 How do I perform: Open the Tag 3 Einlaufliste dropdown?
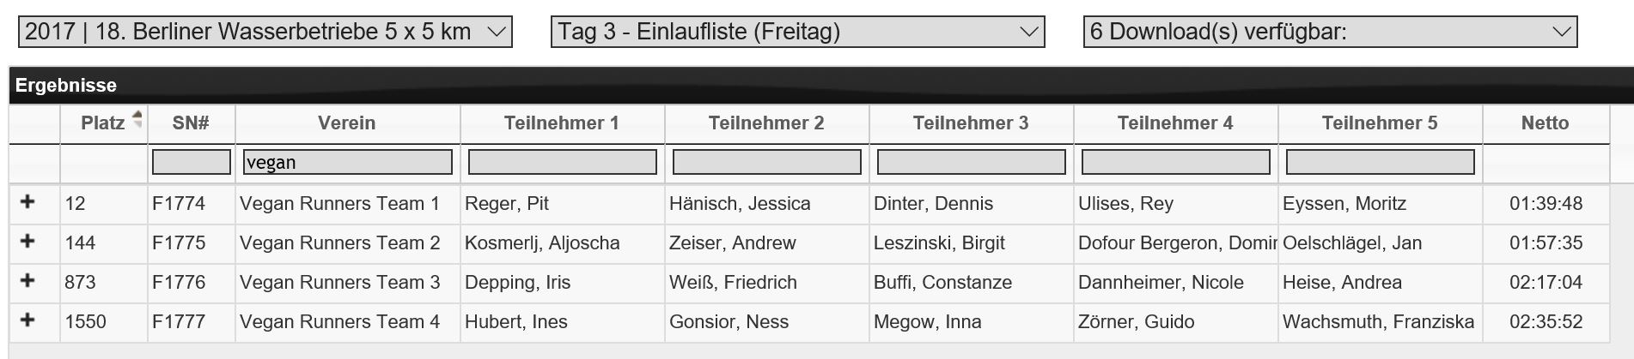tap(797, 32)
